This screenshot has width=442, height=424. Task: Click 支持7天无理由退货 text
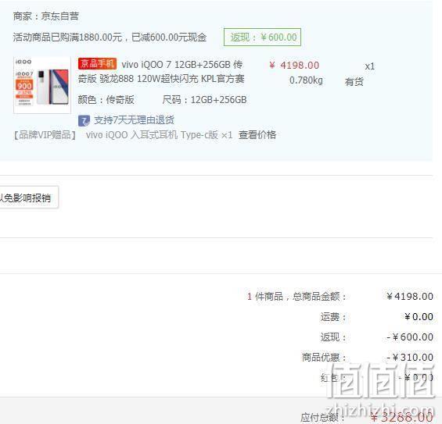coord(135,120)
